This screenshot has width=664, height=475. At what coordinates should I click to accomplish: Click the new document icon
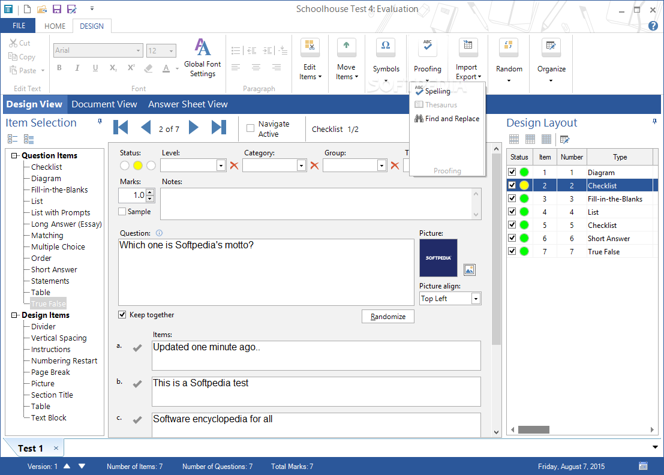27,9
